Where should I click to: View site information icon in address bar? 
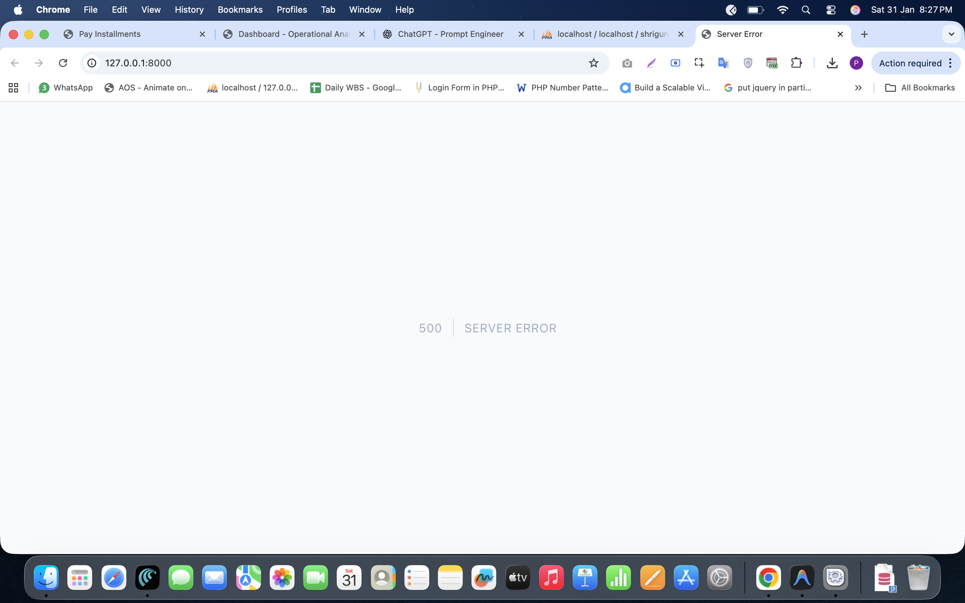pos(92,63)
